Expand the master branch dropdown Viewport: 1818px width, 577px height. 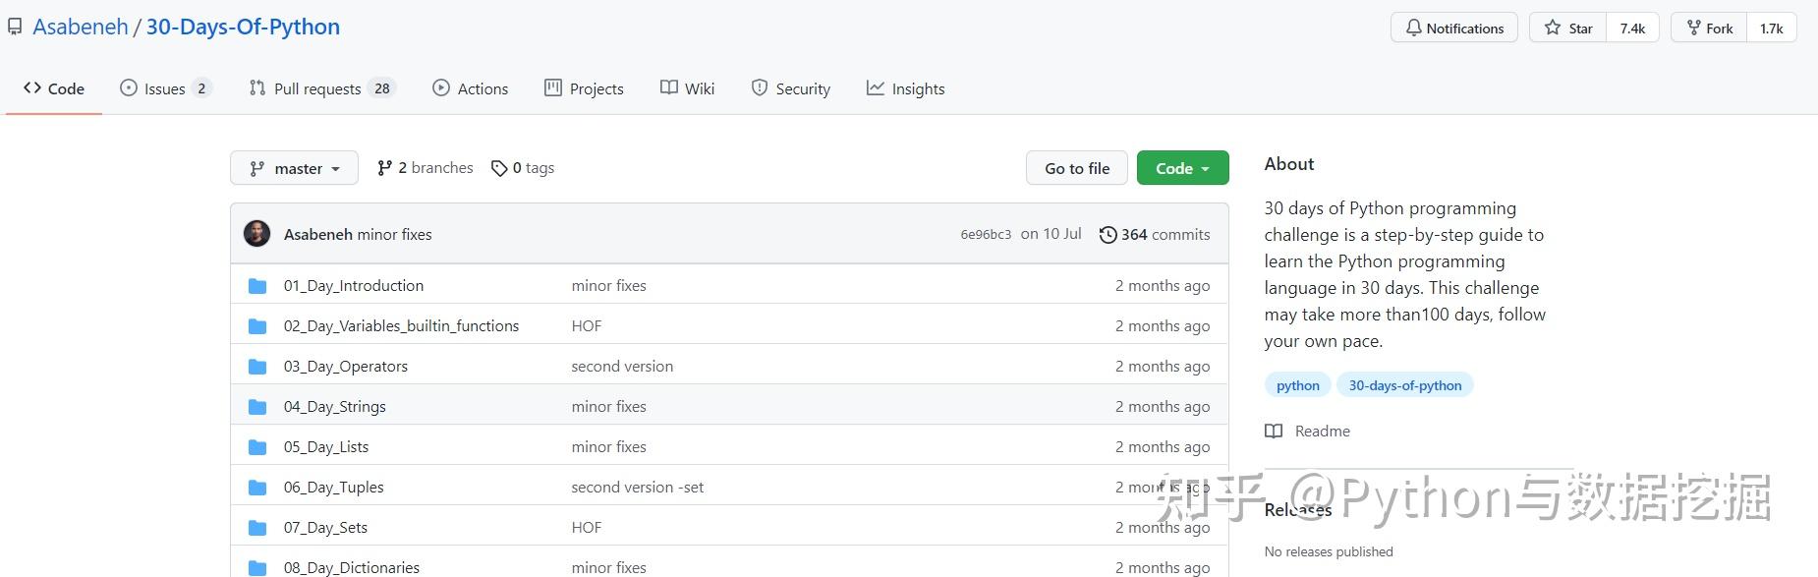pyautogui.click(x=294, y=168)
